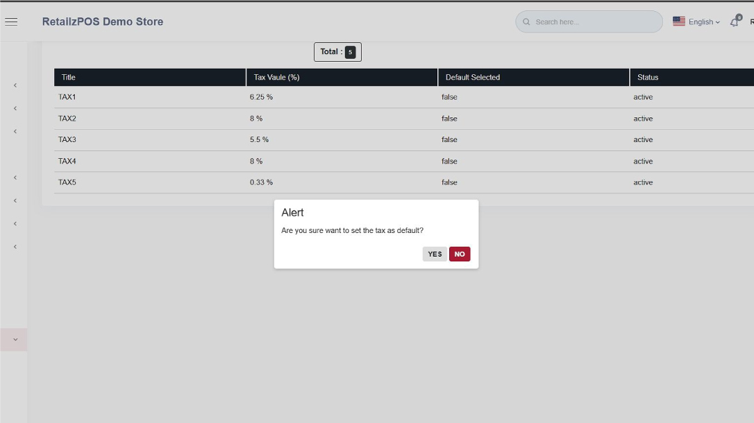Select the TAX1 row title

click(67, 97)
